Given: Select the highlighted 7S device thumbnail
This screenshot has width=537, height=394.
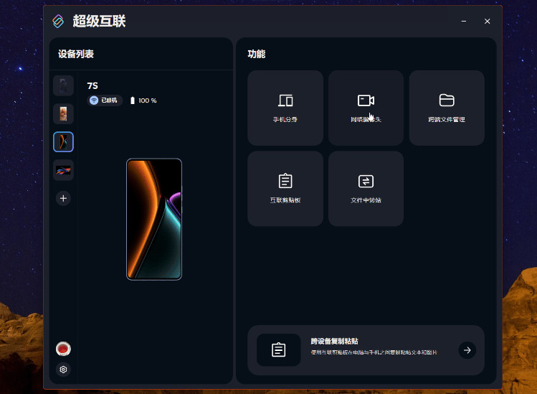Looking at the screenshot, I should 63,141.
